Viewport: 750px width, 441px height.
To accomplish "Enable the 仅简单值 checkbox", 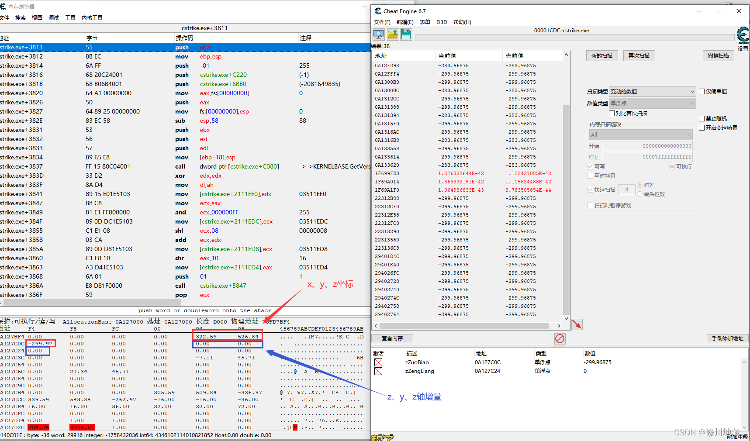I will (x=702, y=91).
